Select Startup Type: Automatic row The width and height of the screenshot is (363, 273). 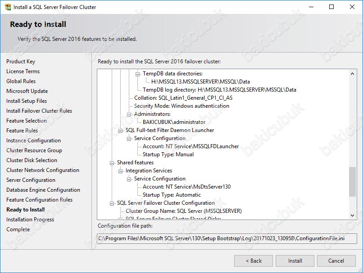click(172, 195)
